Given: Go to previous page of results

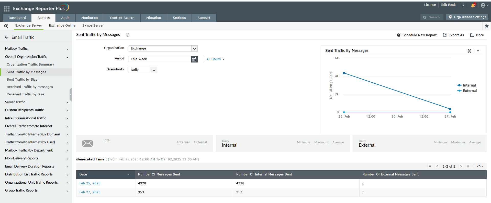Looking at the screenshot, I should 437,166.
